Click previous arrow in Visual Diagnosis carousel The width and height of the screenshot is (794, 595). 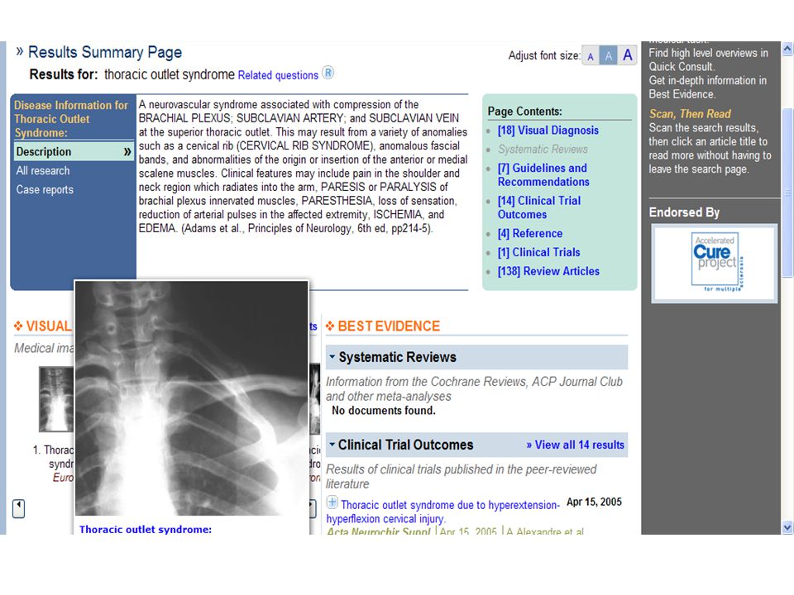pyautogui.click(x=19, y=508)
